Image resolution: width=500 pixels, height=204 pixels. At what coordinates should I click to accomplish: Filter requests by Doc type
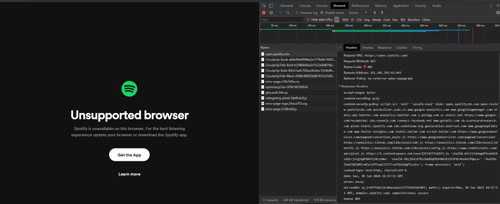point(395,20)
